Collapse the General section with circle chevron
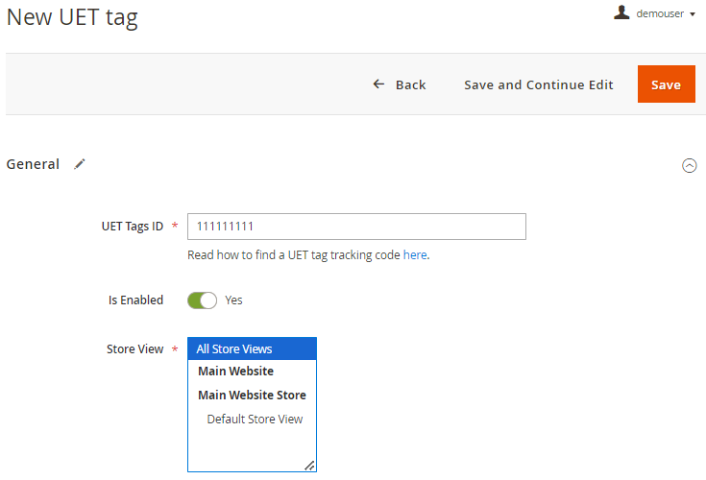Viewport: 706px width, 480px height. 689,165
